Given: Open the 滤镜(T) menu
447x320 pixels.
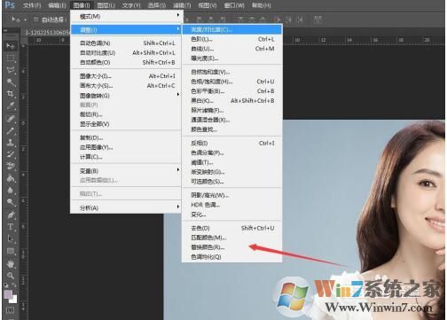Looking at the screenshot, I should click(x=182, y=5).
